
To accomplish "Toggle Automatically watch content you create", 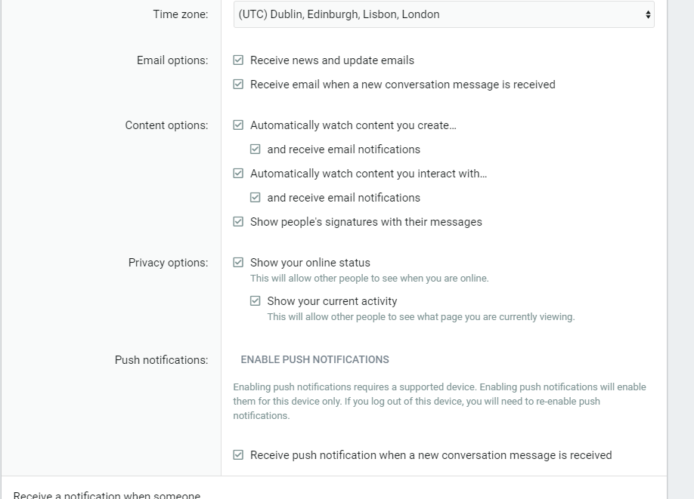I will (238, 125).
